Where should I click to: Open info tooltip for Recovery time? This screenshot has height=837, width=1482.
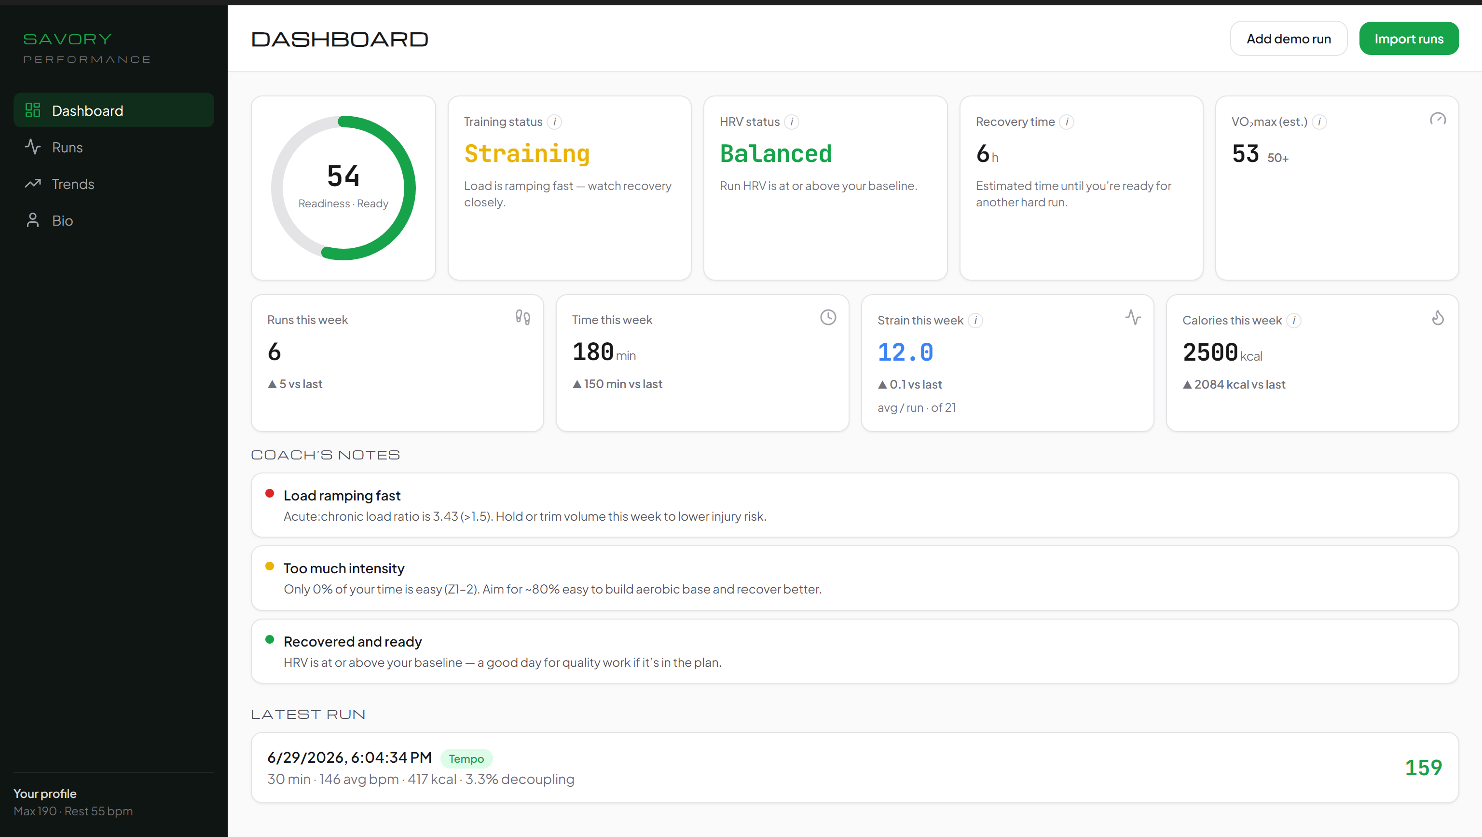coord(1067,122)
